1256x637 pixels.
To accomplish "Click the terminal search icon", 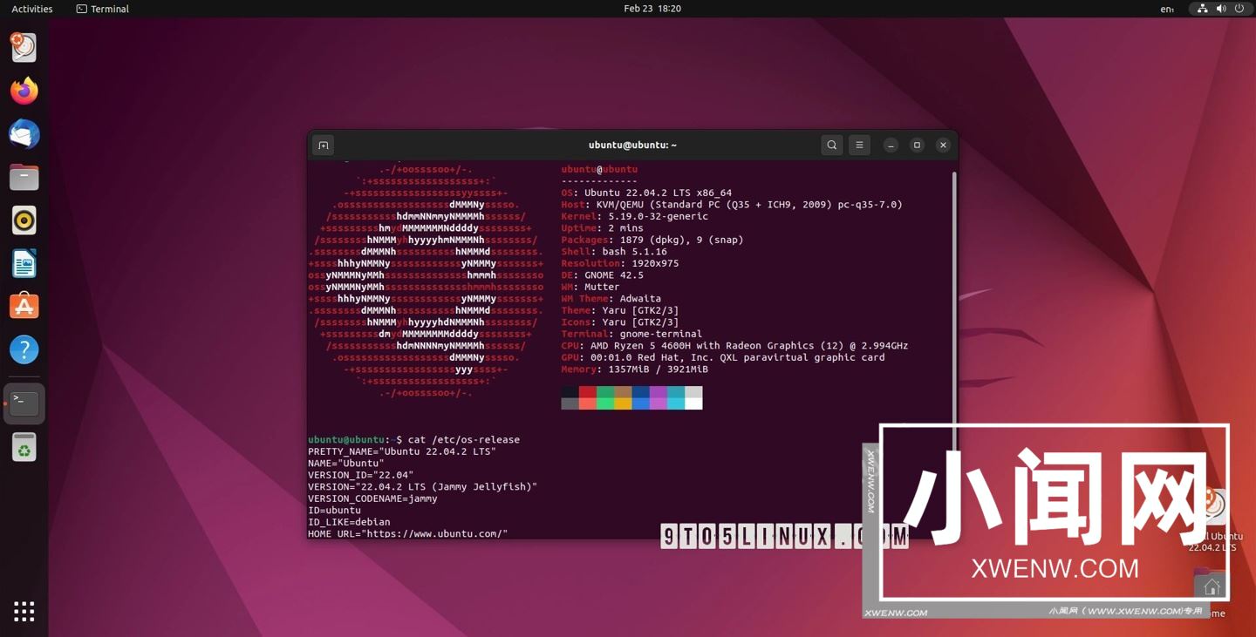I will tap(832, 146).
